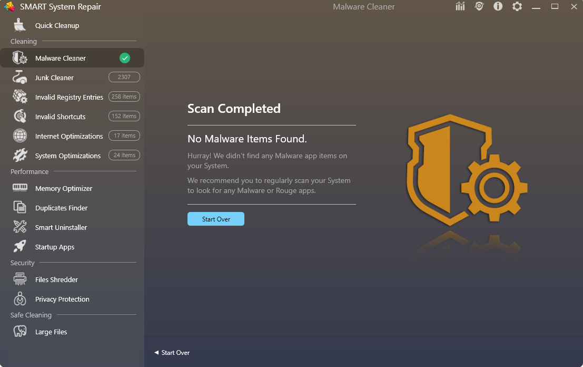Click the large orange shield gear graphic
Image resolution: width=583 pixels, height=367 pixels.
point(467,170)
